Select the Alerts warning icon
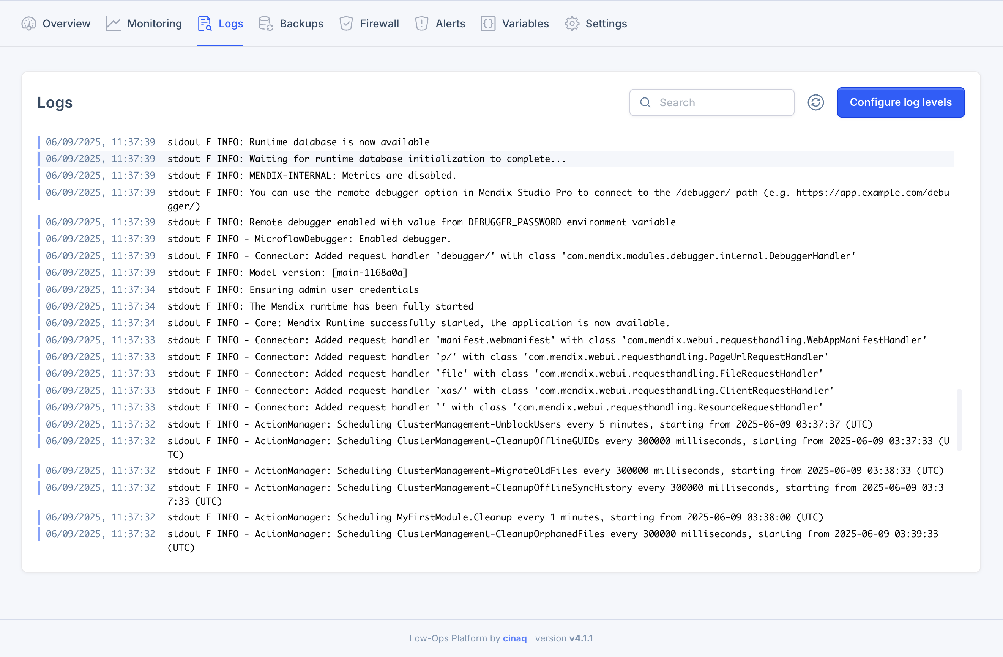 pyautogui.click(x=421, y=24)
